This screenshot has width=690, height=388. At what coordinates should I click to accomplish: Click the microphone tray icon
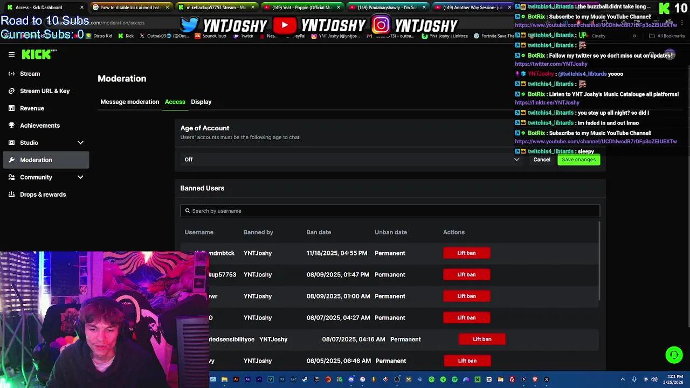pyautogui.click(x=634, y=379)
